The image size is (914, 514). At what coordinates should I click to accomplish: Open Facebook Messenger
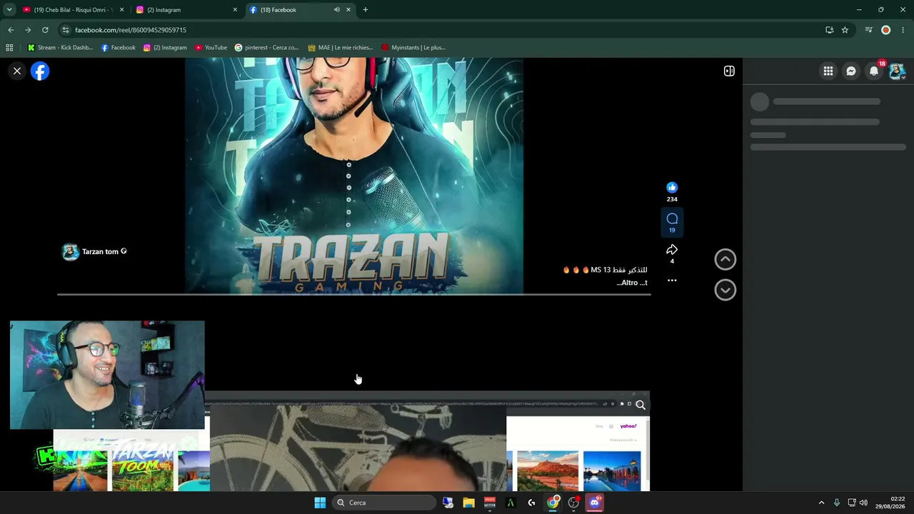[x=851, y=71]
